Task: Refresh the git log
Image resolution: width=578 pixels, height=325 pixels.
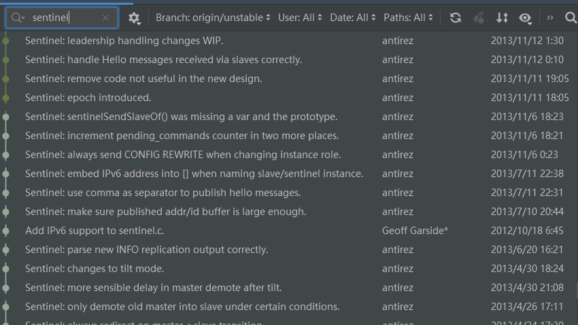Action: [x=456, y=18]
